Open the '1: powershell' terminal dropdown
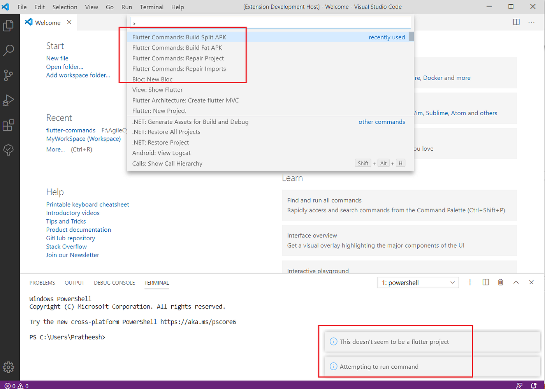The height and width of the screenshot is (389, 545). tap(418, 282)
